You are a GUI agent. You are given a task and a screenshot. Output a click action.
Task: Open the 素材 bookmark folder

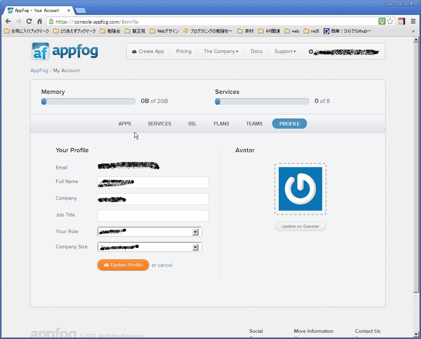click(246, 31)
